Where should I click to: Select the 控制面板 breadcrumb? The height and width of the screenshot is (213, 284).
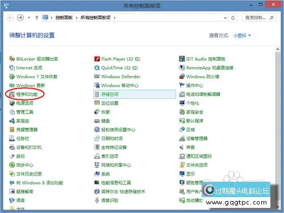coord(64,18)
